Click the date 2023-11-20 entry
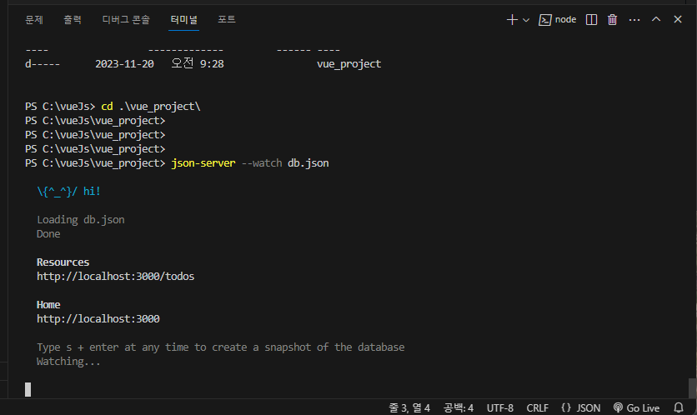 [x=124, y=64]
